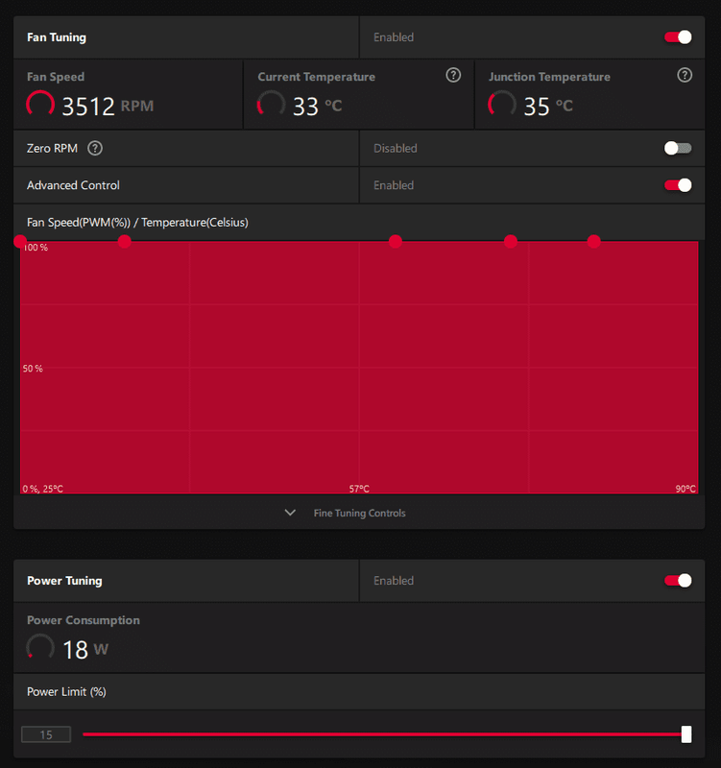This screenshot has width=721, height=768.
Task: Select the third fan curve point near 57°C
Action: [396, 242]
